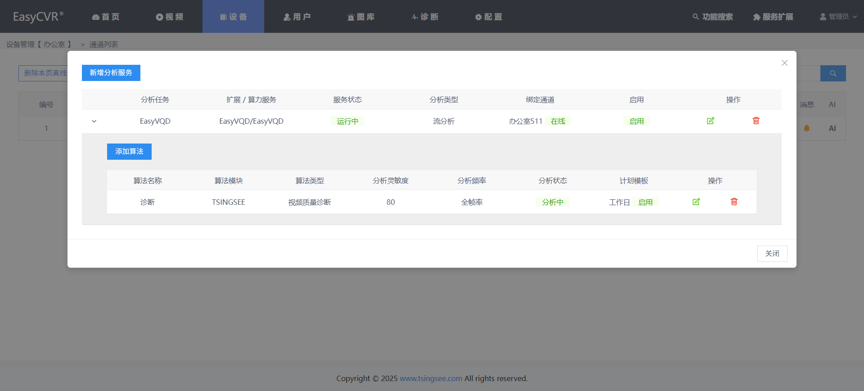864x391 pixels.
Task: Open the 用户 users tab
Action: (297, 17)
